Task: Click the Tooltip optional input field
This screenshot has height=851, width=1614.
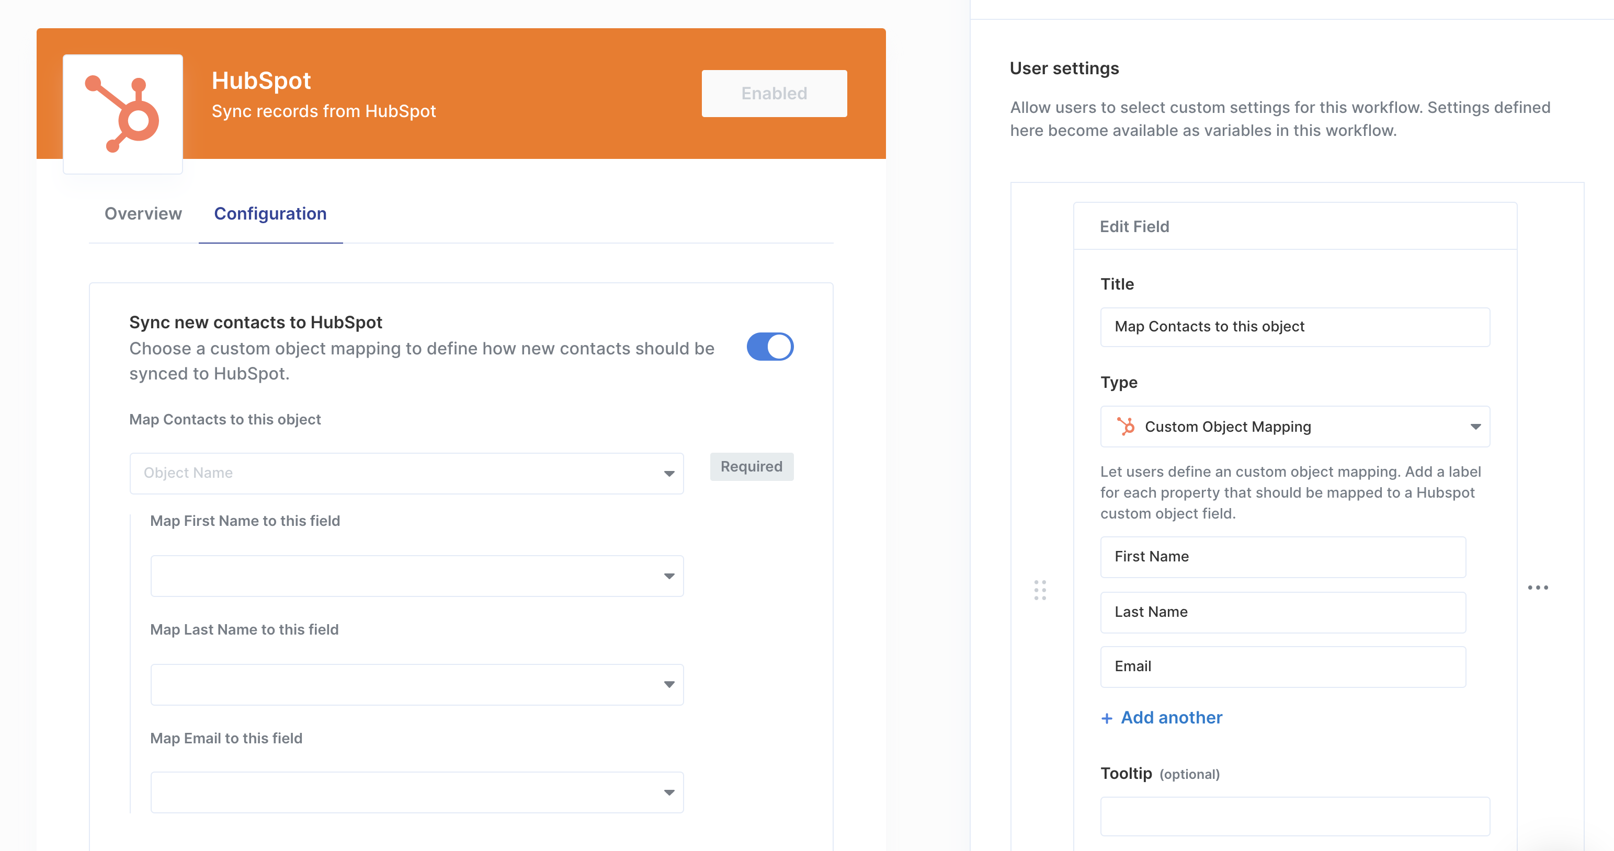Action: (x=1295, y=816)
